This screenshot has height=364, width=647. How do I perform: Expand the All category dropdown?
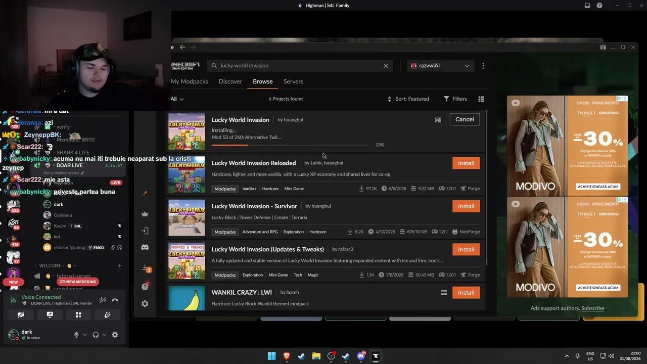177,99
